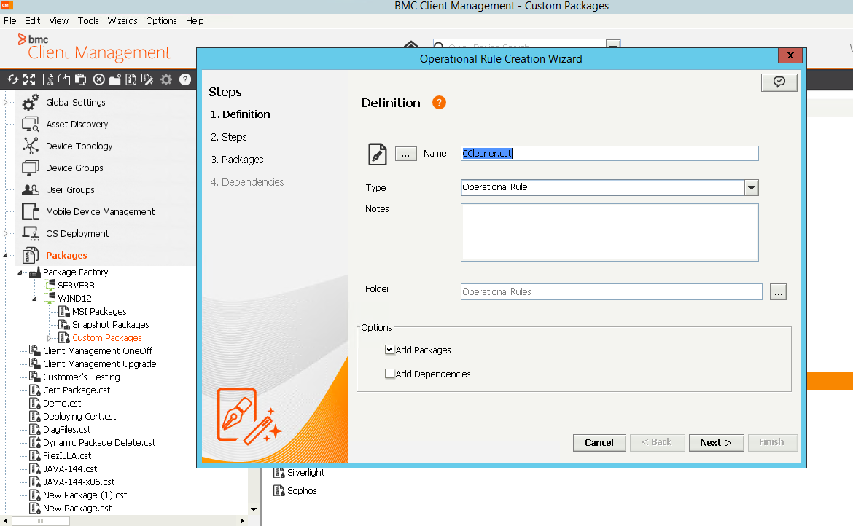
Task: Select the Operational Rule type combo box
Action: 609,187
